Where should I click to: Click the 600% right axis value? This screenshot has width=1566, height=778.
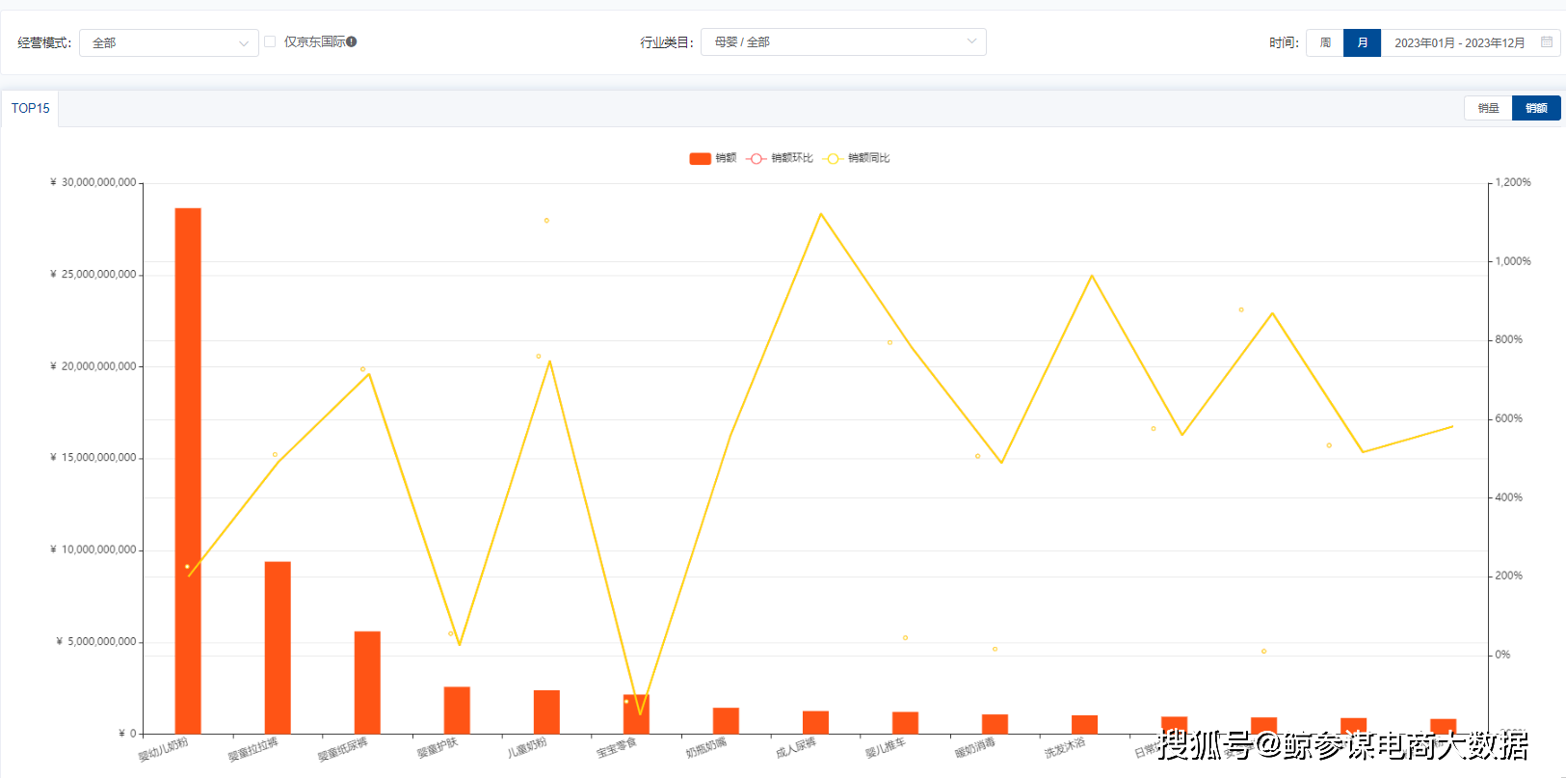point(1509,418)
